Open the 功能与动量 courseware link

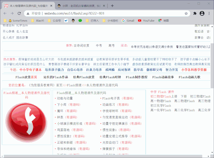pyautogui.click(x=64, y=98)
